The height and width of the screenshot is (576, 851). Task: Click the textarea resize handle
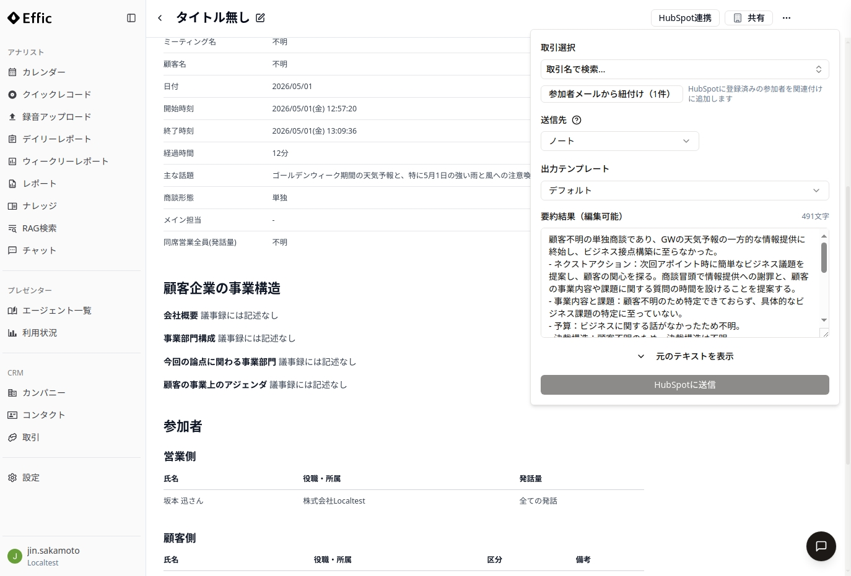click(x=824, y=333)
